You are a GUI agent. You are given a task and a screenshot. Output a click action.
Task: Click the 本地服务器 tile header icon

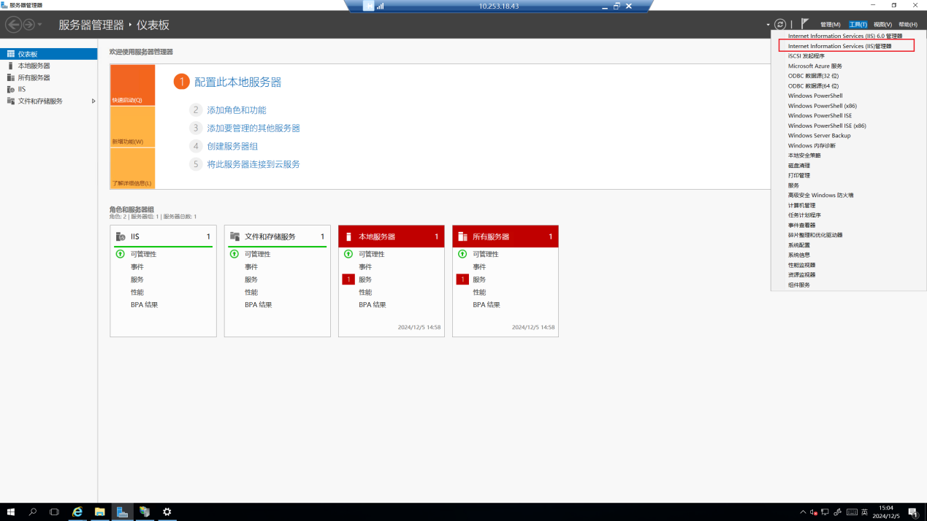tap(348, 236)
